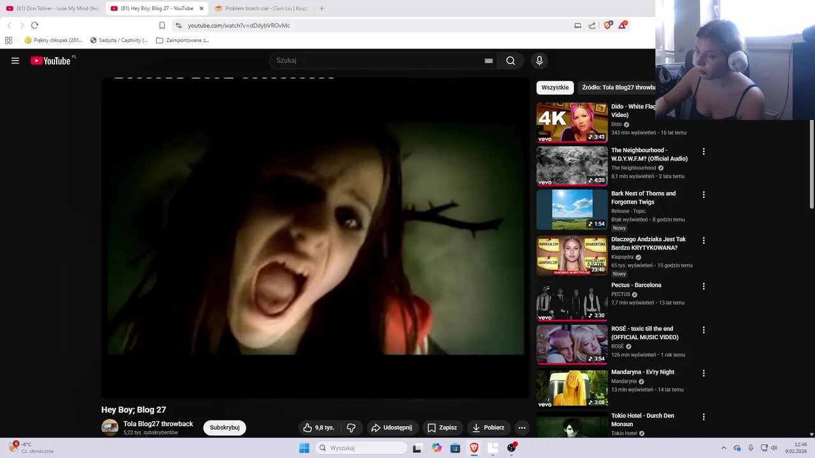Open weather widget showing -6°C
The width and height of the screenshot is (815, 458).
coord(31,448)
